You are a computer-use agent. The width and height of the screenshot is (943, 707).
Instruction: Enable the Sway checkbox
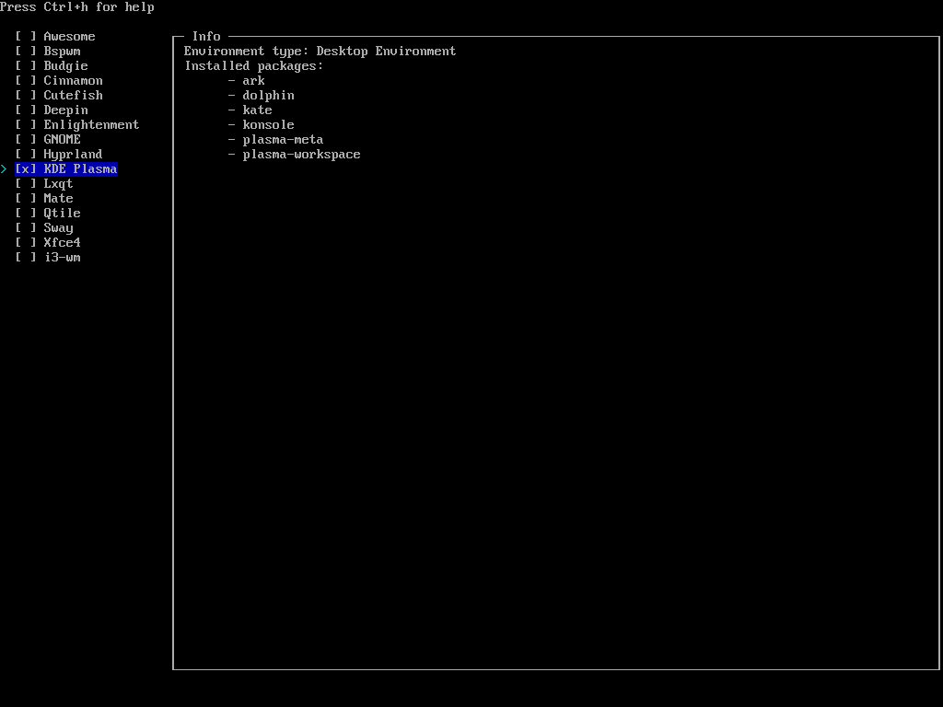[25, 228]
